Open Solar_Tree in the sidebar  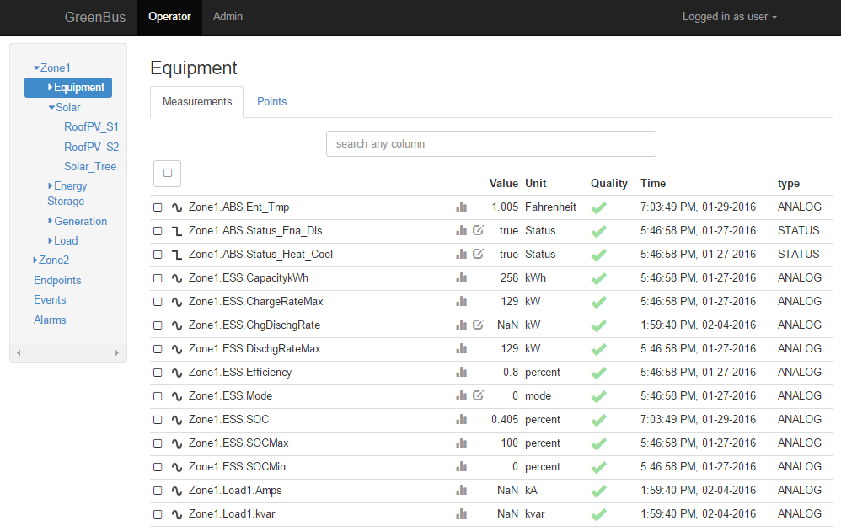tap(90, 167)
